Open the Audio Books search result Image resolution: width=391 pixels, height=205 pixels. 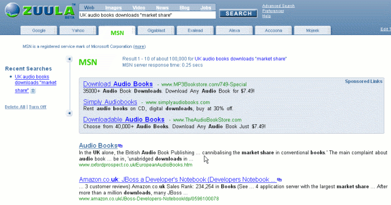pyautogui.click(x=98, y=145)
